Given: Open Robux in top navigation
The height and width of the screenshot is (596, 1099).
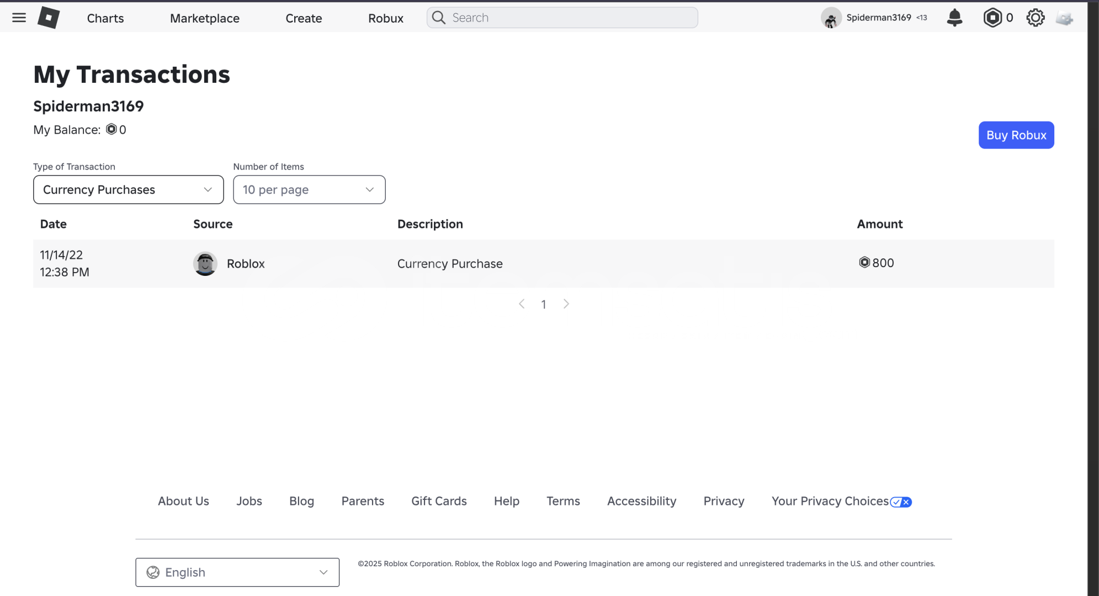Looking at the screenshot, I should (386, 18).
